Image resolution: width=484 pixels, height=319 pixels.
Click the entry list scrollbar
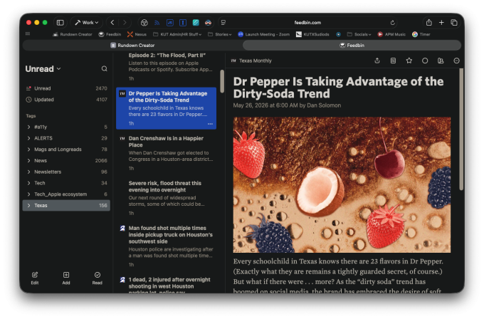pos(222,81)
